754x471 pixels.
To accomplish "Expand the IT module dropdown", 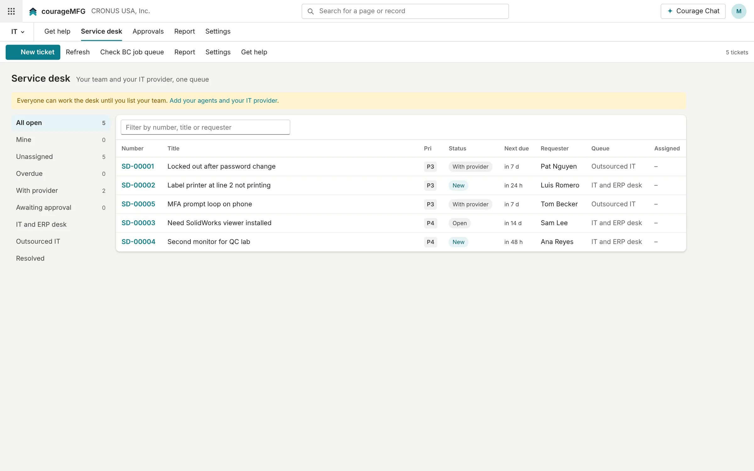I will [18, 32].
